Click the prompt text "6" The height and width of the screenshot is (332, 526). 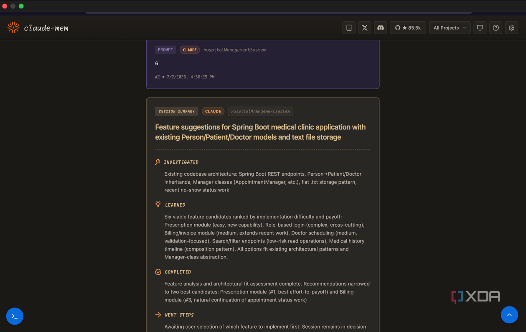click(x=157, y=64)
